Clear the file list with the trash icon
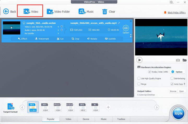Viewport: 188px width, 124px height. click(x=109, y=12)
